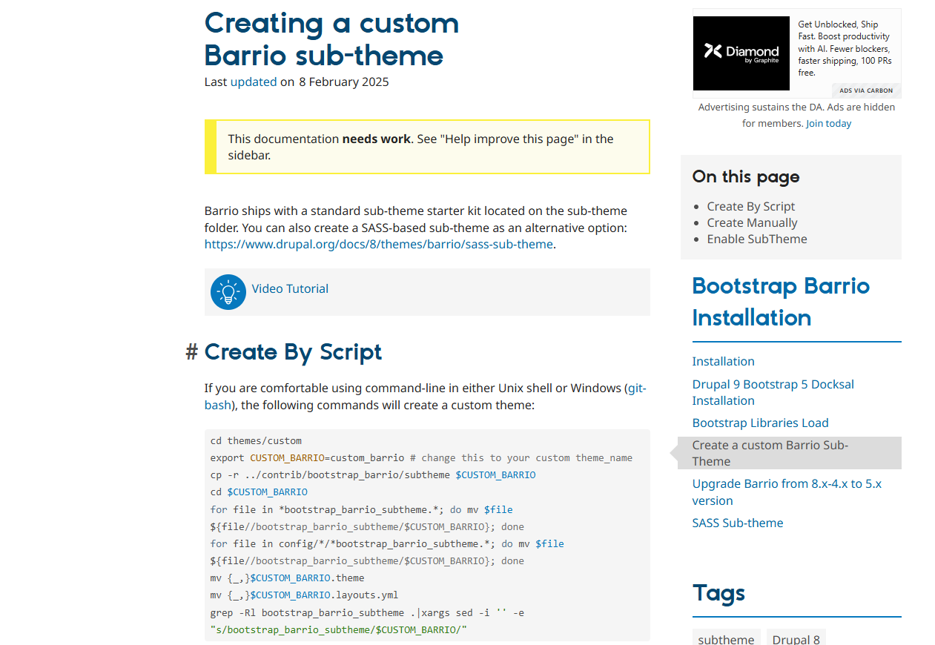
Task: Click the 'cd $CUSTOM_BARRIO' code line
Action: coord(259,492)
